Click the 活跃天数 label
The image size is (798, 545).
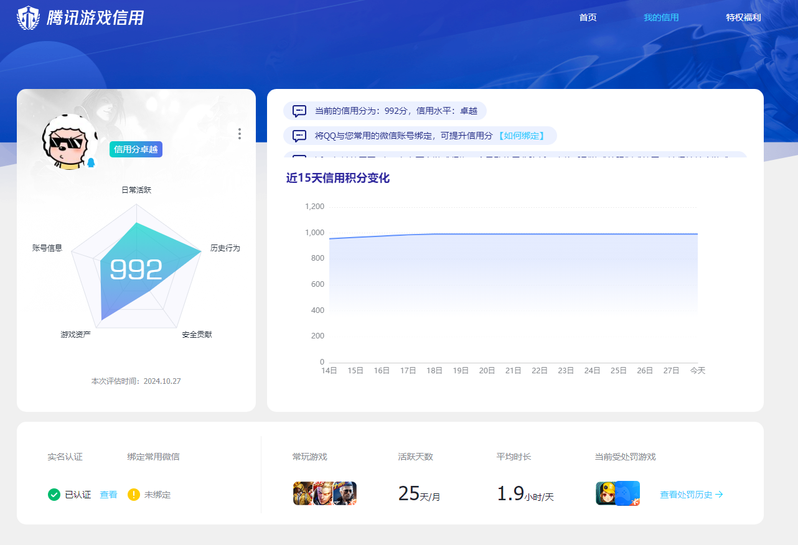point(415,457)
